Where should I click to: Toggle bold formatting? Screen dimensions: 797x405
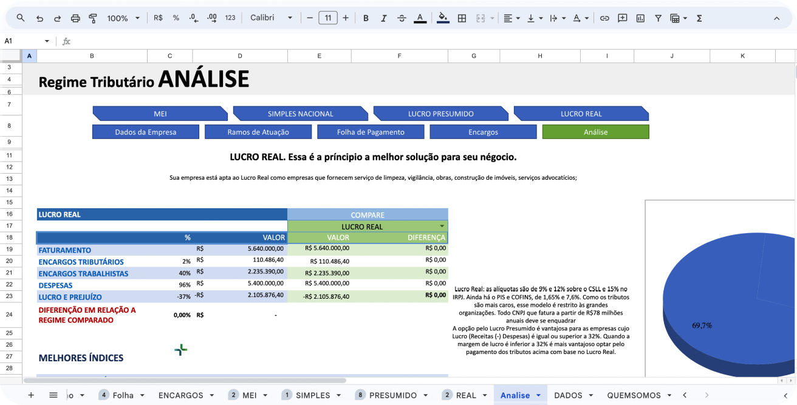click(366, 18)
